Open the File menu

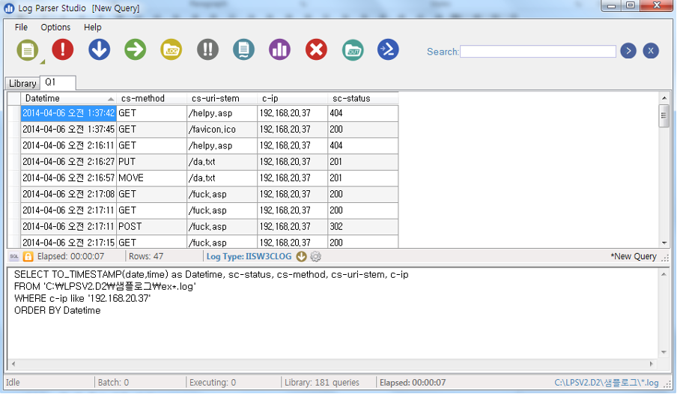21,28
